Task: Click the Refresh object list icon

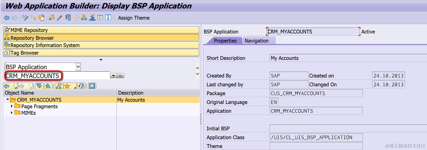Action: click(x=81, y=86)
